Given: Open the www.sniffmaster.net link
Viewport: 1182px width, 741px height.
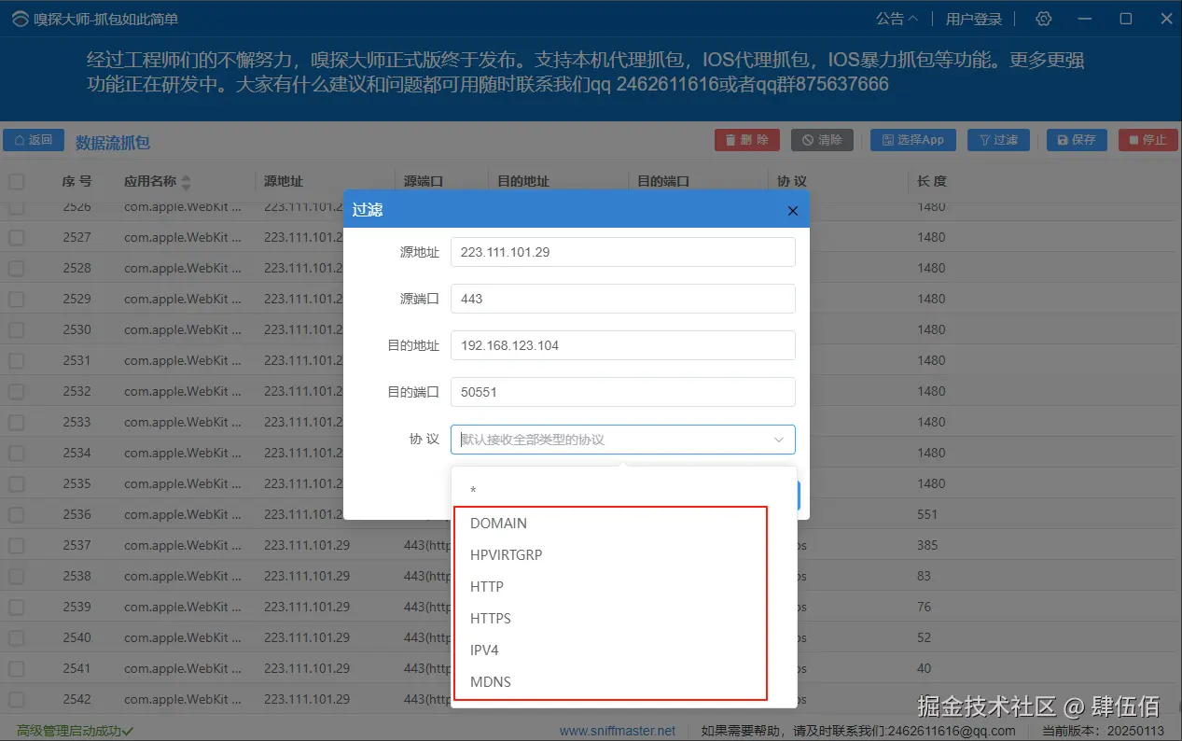Looking at the screenshot, I should click(x=619, y=731).
